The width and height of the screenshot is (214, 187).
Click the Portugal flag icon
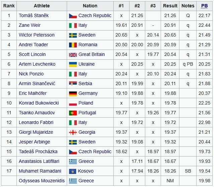point(73,113)
